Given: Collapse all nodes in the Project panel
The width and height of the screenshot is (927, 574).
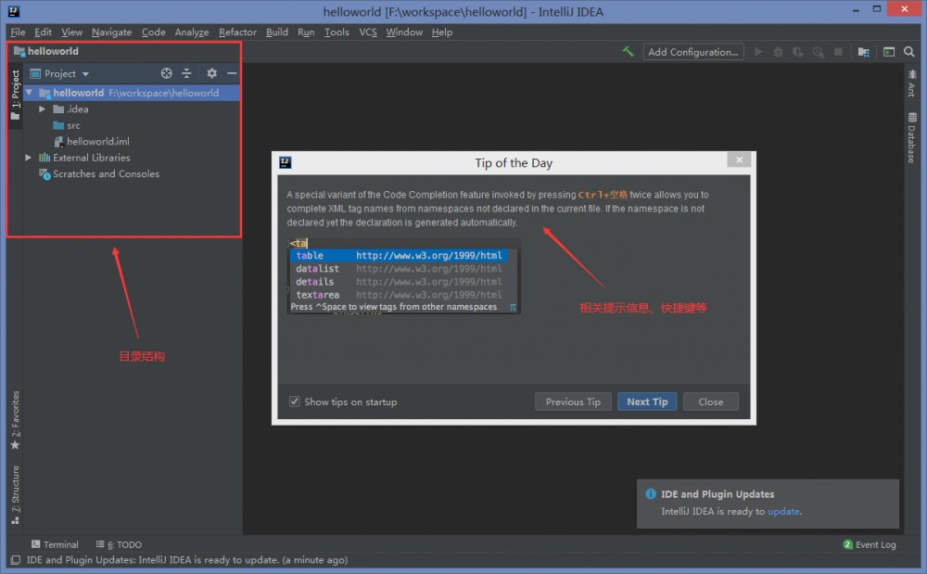Looking at the screenshot, I should tap(186, 73).
